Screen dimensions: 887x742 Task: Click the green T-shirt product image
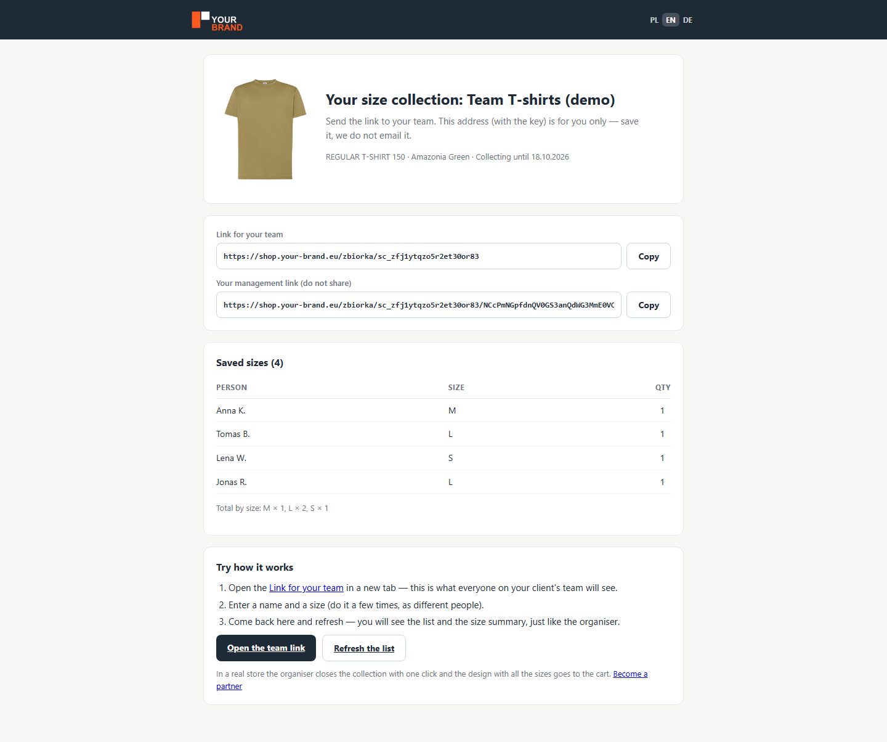pyautogui.click(x=265, y=129)
